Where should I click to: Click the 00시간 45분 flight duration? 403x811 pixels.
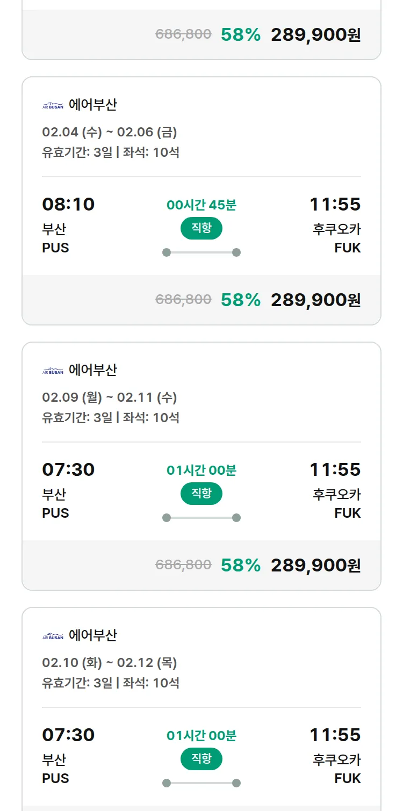point(201,205)
